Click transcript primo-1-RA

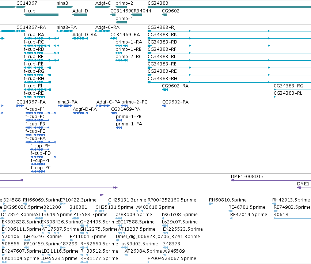pyautogui.click(x=129, y=42)
